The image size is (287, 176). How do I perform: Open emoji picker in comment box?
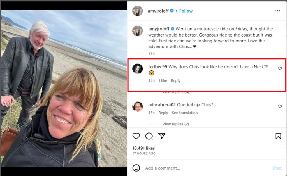(x=136, y=168)
